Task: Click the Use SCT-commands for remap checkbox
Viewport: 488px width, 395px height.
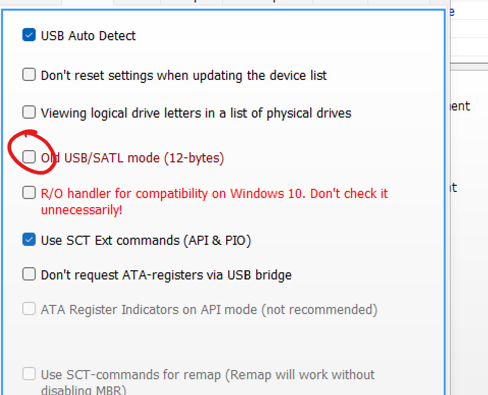Action: pos(29,375)
